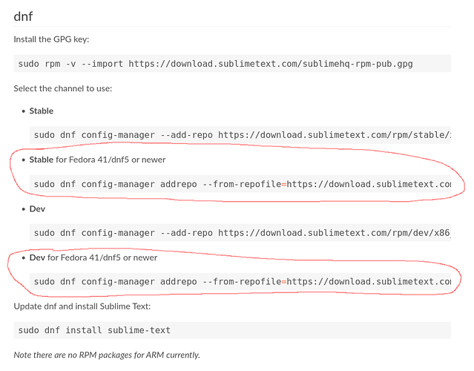Select the plain "Dev" bullet label
474x371 pixels.
[x=37, y=209]
